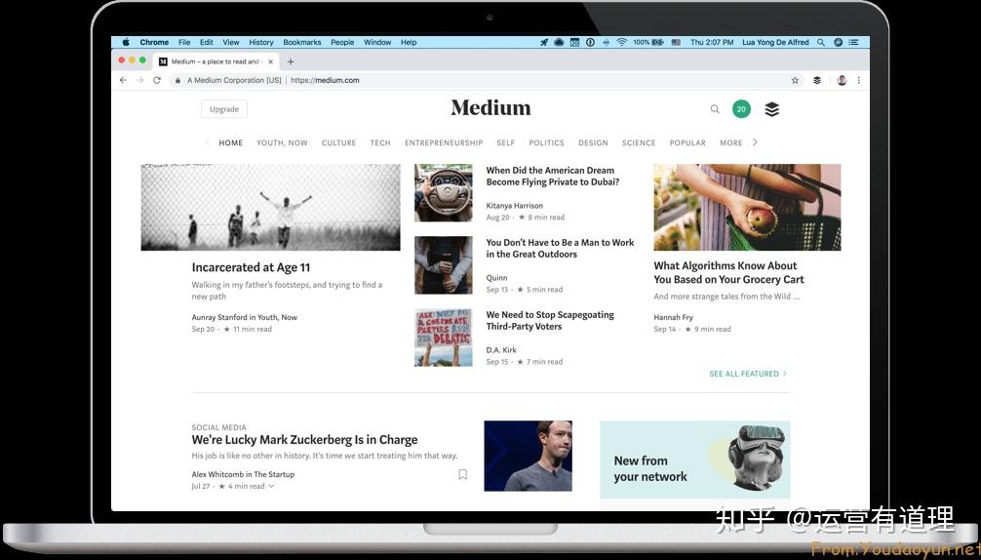The height and width of the screenshot is (560, 981).
Task: Select the SCIENCE topic tab
Action: pyautogui.click(x=639, y=142)
